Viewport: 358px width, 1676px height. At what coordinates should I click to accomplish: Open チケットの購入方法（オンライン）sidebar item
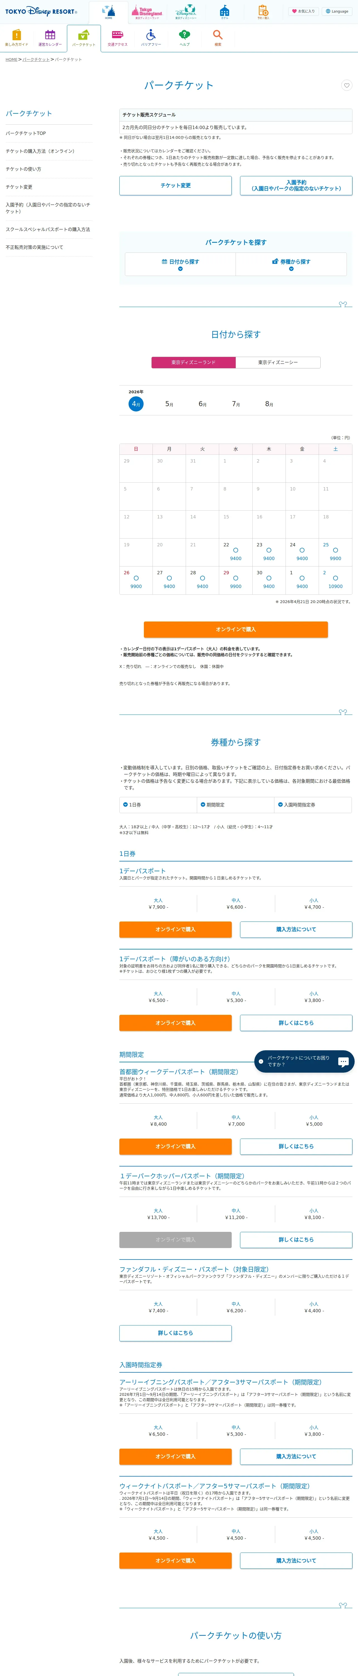[x=49, y=152]
